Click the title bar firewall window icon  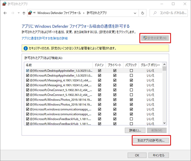[x=4, y=4]
